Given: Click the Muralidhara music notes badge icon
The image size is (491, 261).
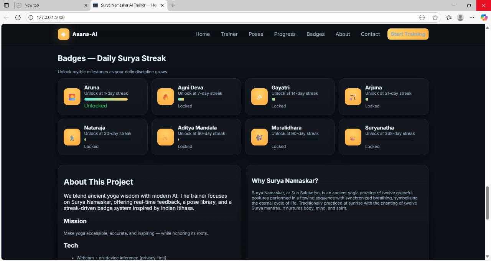Looking at the screenshot, I should (x=259, y=137).
